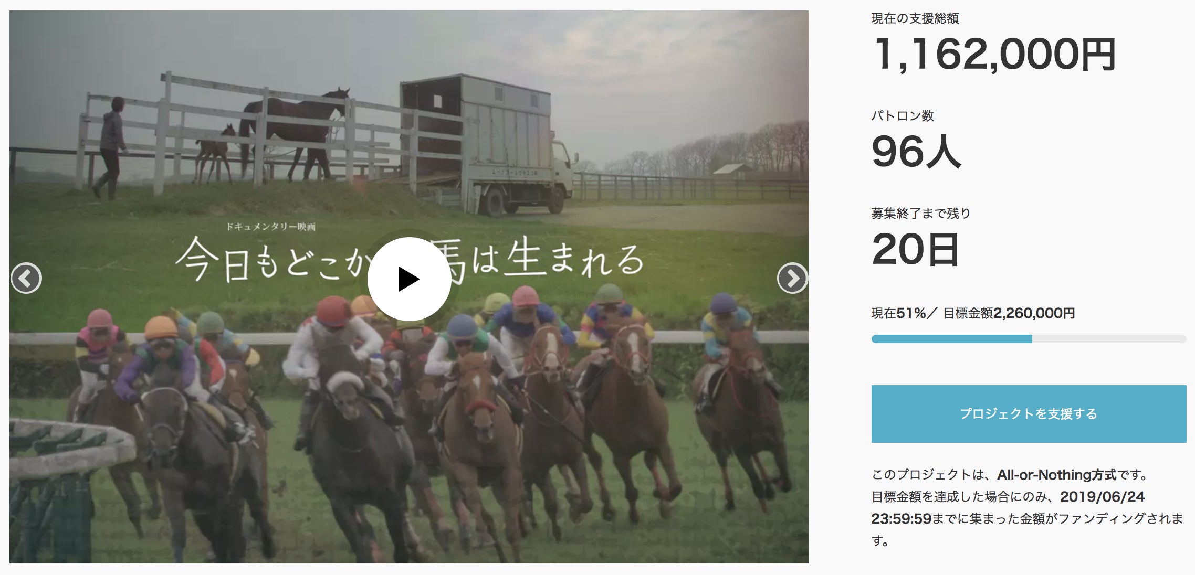
Task: Click the プロジェクトを支援する button
Action: click(x=1029, y=414)
